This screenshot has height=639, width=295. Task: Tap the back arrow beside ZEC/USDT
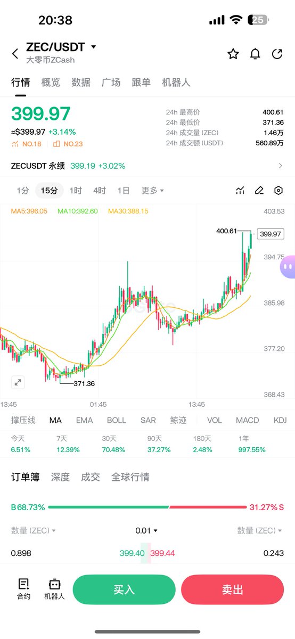(x=15, y=53)
